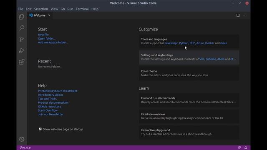The height and width of the screenshot is (150, 267).
Task: Click Join our Newsletter link
Action: 51,114
